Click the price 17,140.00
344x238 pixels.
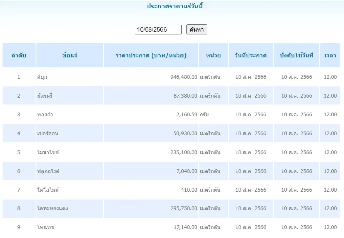coord(185,228)
